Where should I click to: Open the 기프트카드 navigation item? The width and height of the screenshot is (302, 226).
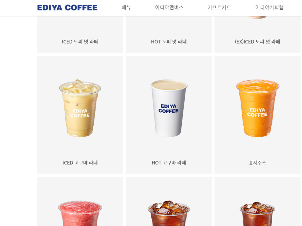[219, 7]
